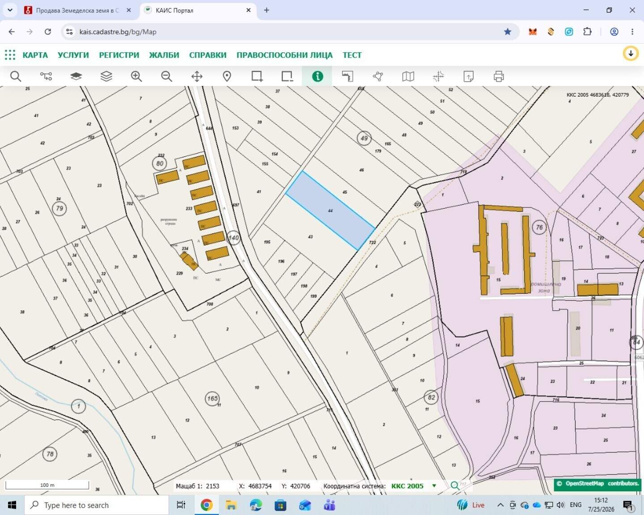Click Windows search box
The height and width of the screenshot is (515, 644).
96,505
